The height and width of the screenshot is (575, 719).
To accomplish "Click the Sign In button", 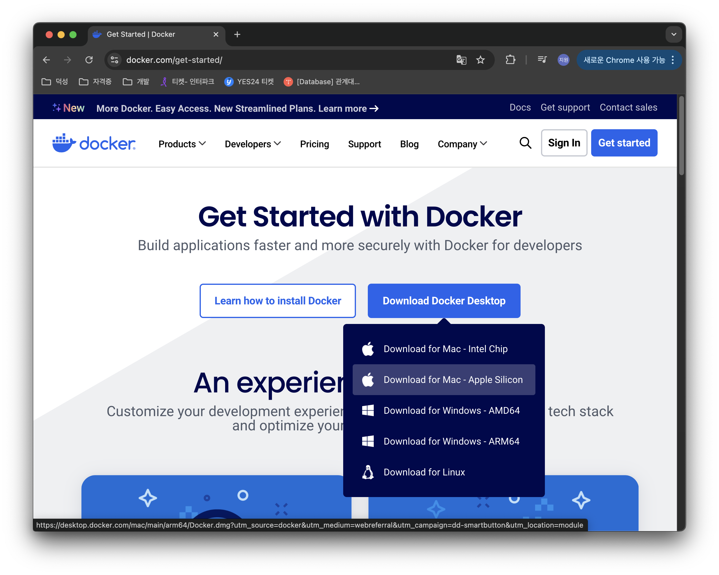I will click(x=564, y=143).
